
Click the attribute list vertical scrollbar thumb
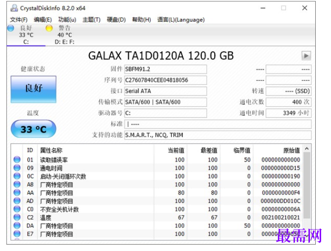coord(307,185)
